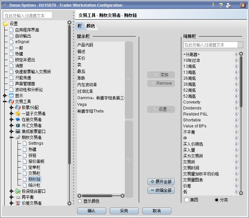This screenshot has height=218, width=249.
Task: Click the 在册交易者 book icon
Action: 18,119
